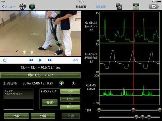
Task: Fast-forward the video playback
Action: (50, 60)
